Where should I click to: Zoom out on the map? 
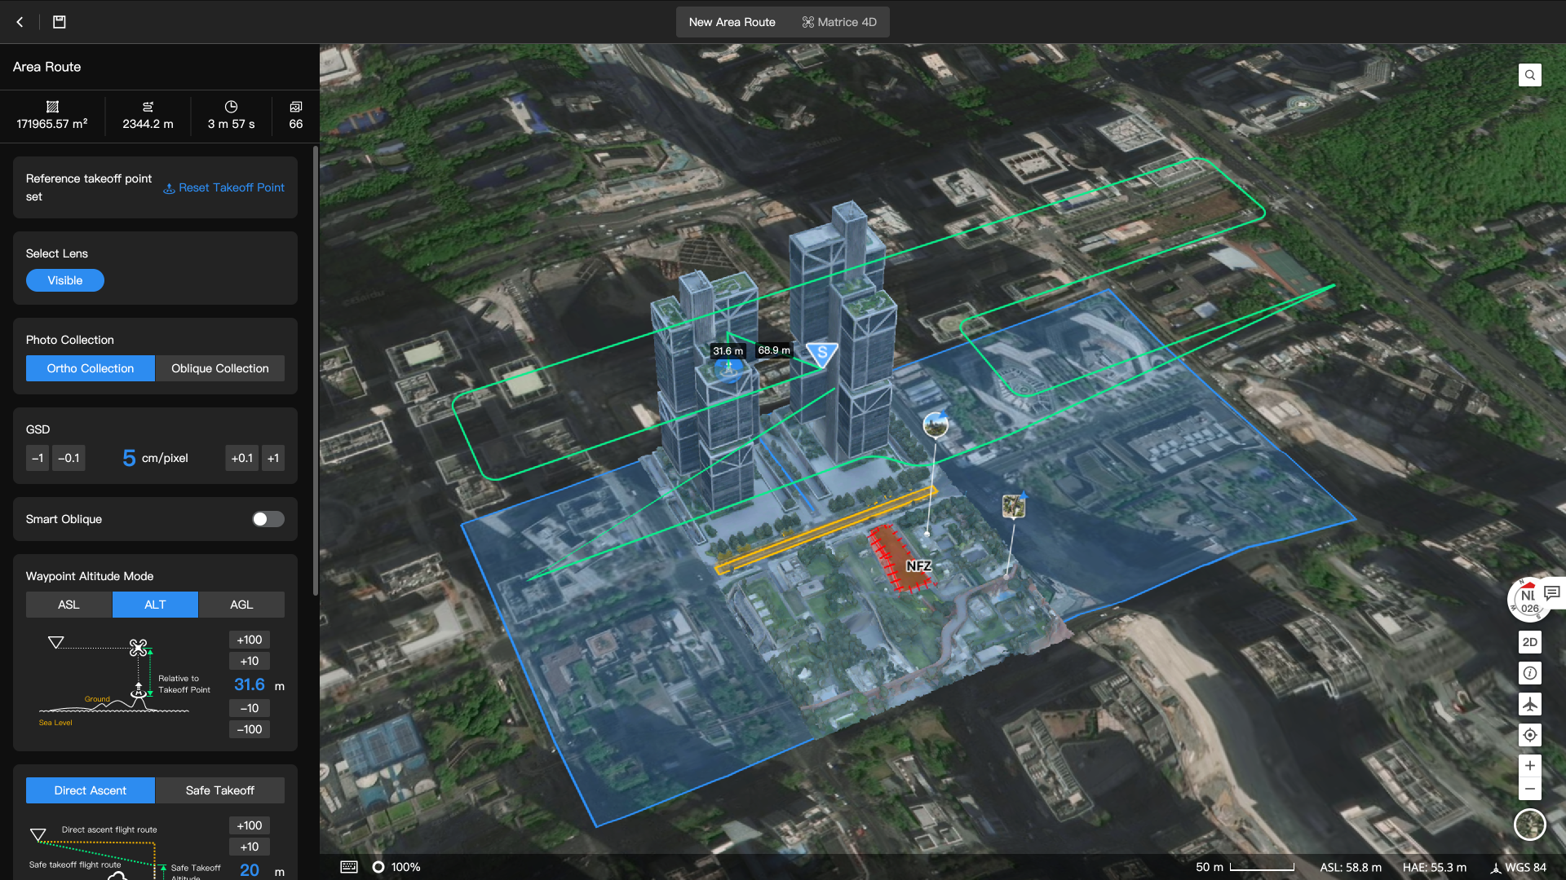pos(1530,789)
